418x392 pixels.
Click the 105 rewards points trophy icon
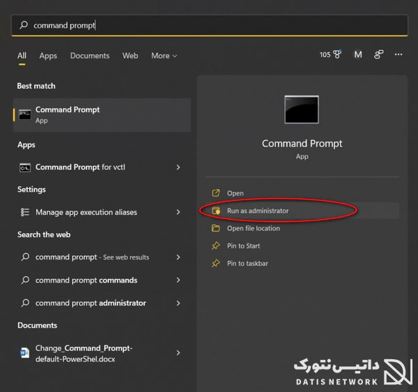330,54
